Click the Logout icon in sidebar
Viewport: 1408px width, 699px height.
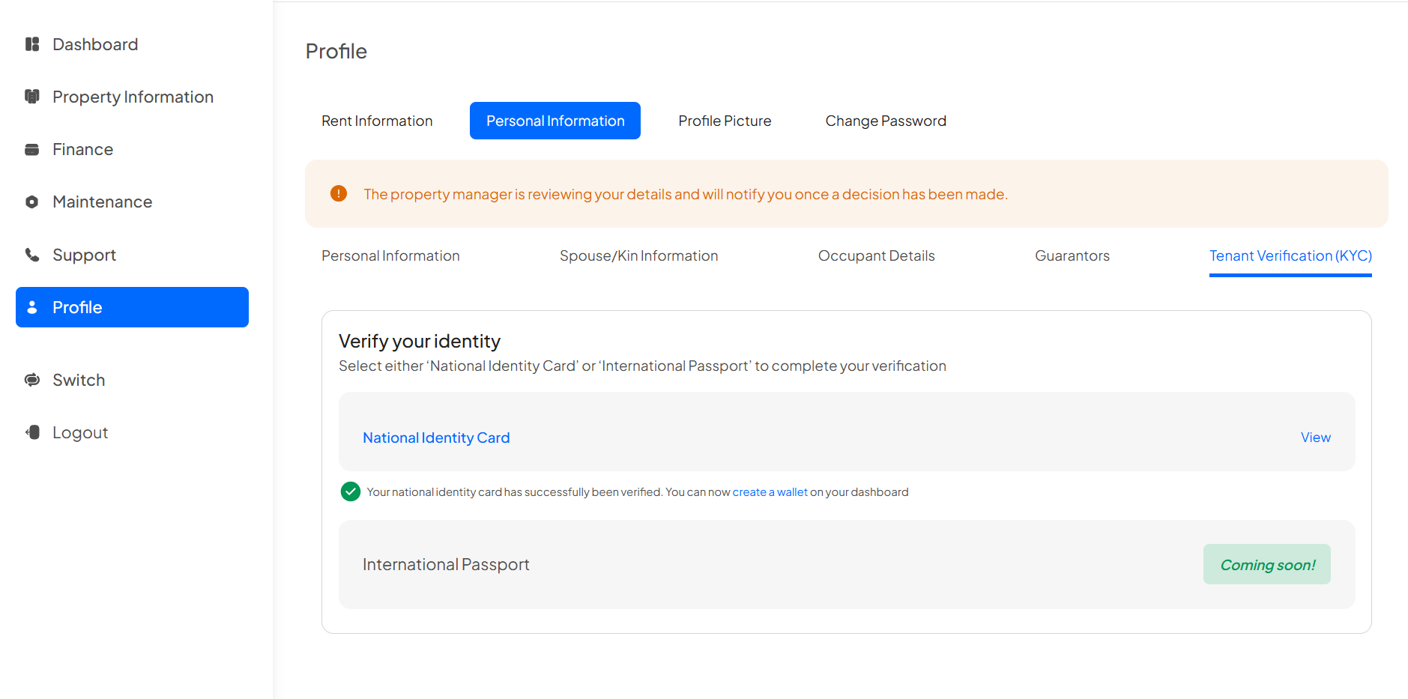coord(32,432)
